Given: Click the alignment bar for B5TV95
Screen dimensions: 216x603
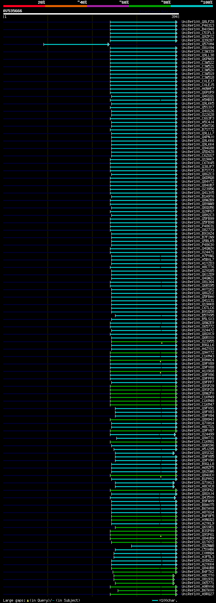Looking at the screenshot, I should [146, 316].
